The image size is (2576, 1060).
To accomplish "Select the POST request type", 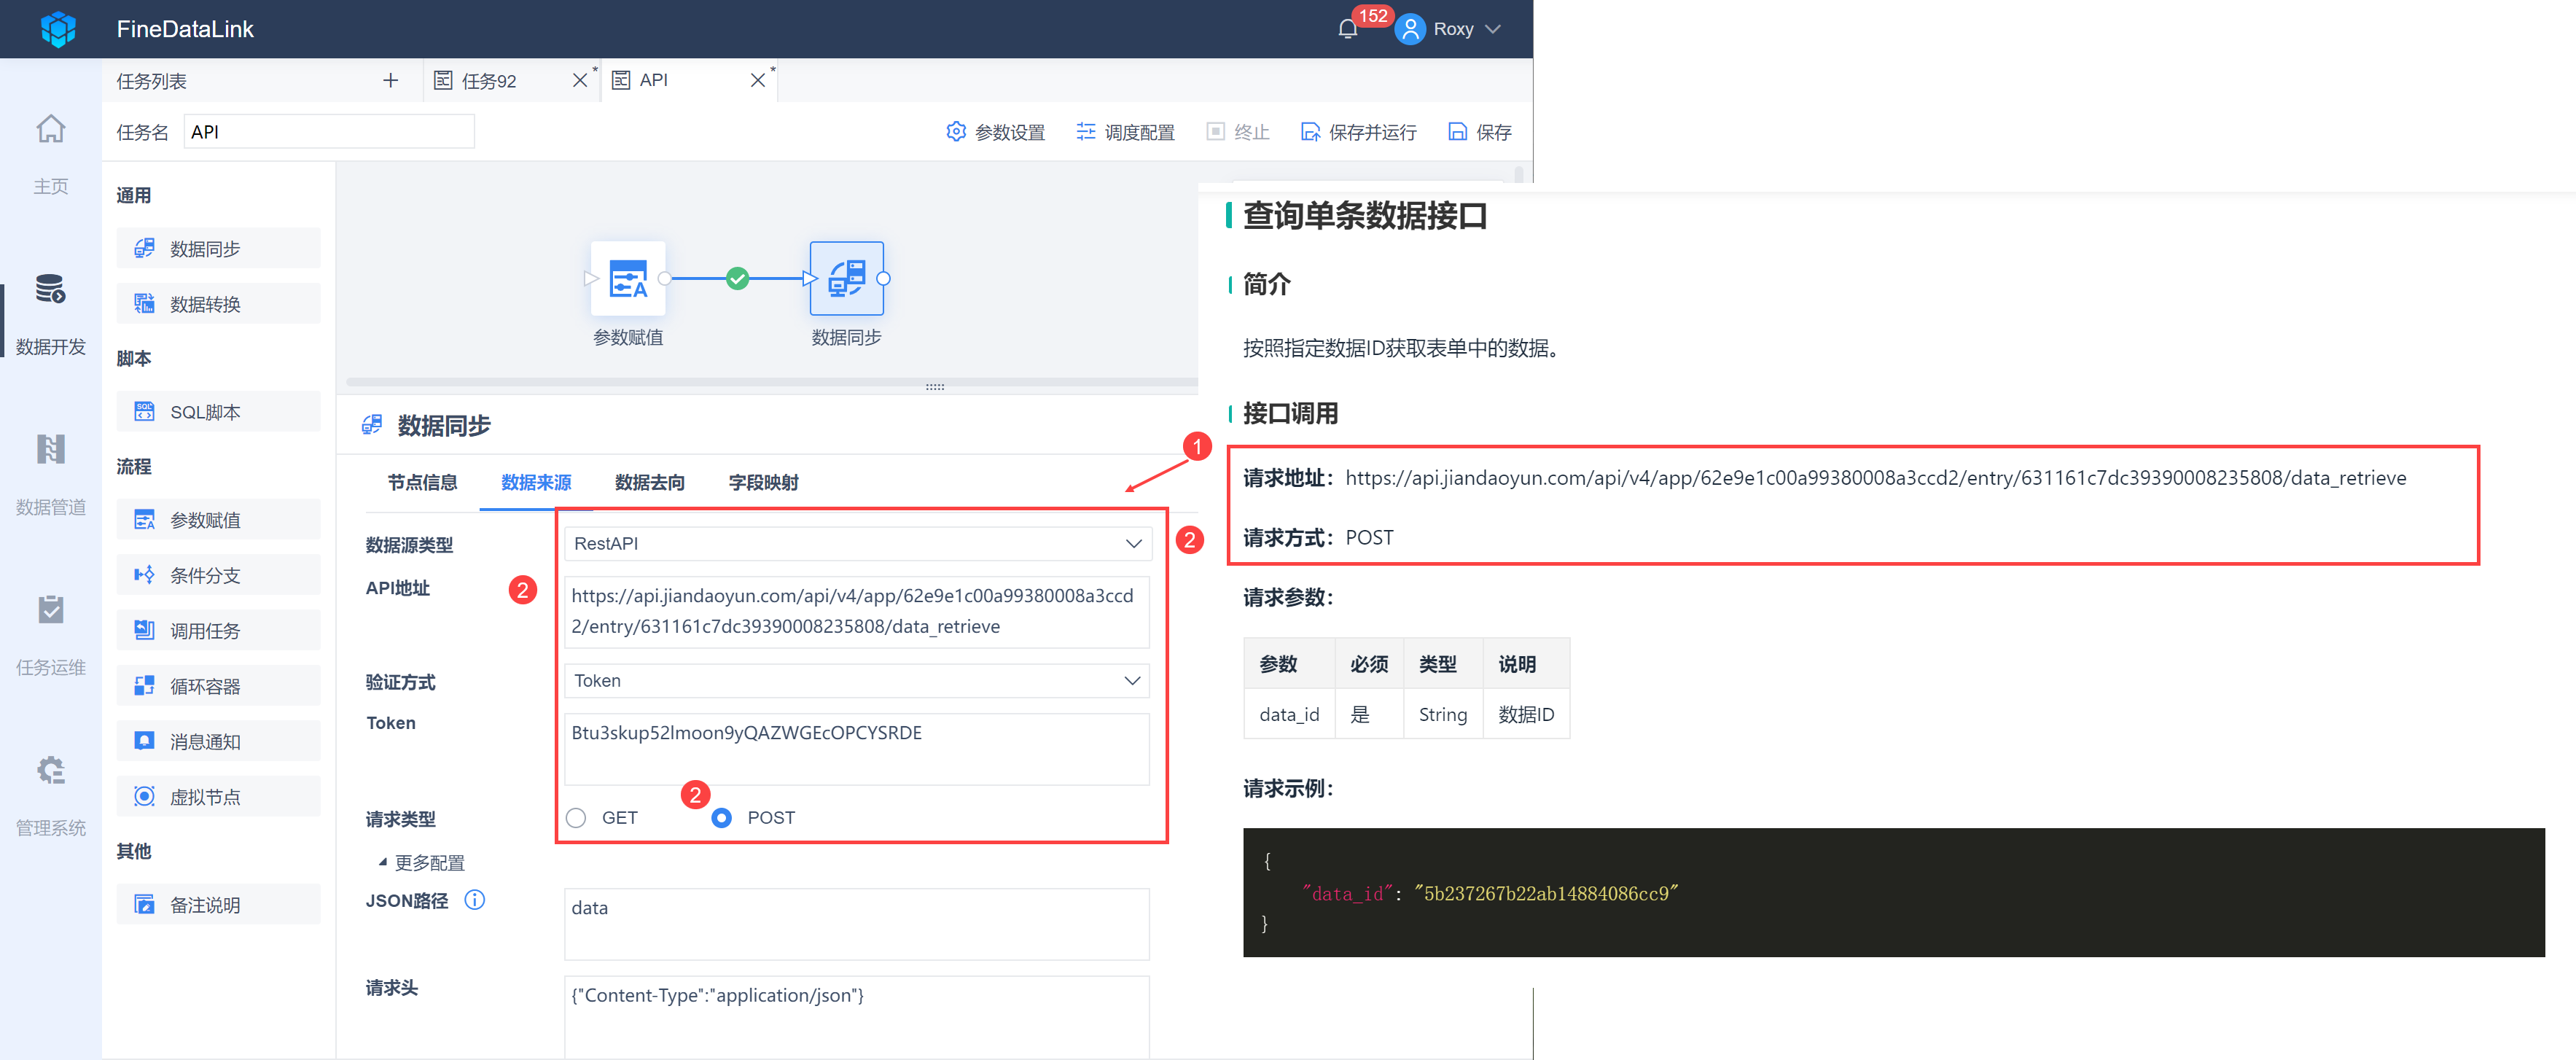I will (x=721, y=818).
